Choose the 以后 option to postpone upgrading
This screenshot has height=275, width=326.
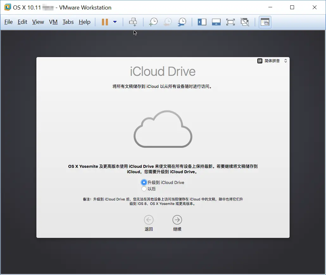[144, 188]
